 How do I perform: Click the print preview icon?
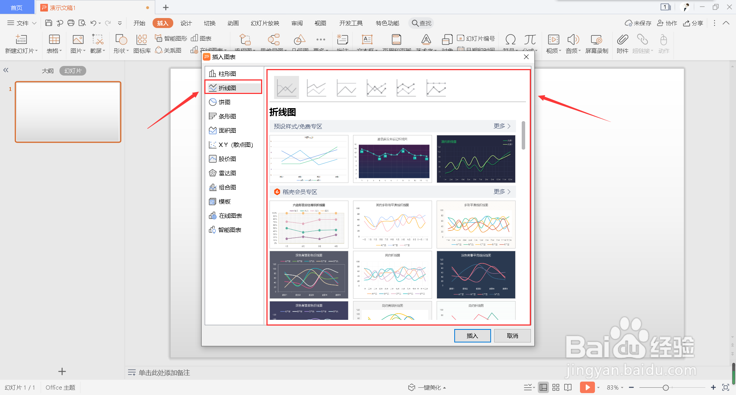click(x=82, y=23)
